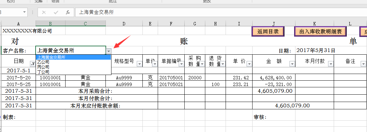The height and width of the screenshot is (132, 367).
Task: Click document number cell 201705021
Action: click(171, 84)
